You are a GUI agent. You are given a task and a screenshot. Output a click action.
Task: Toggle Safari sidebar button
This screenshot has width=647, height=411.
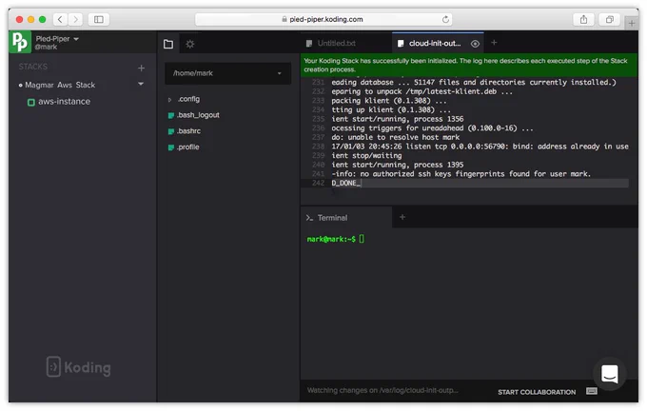click(99, 19)
